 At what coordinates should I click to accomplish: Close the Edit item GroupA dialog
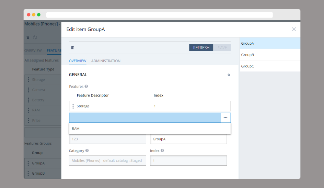click(294, 29)
